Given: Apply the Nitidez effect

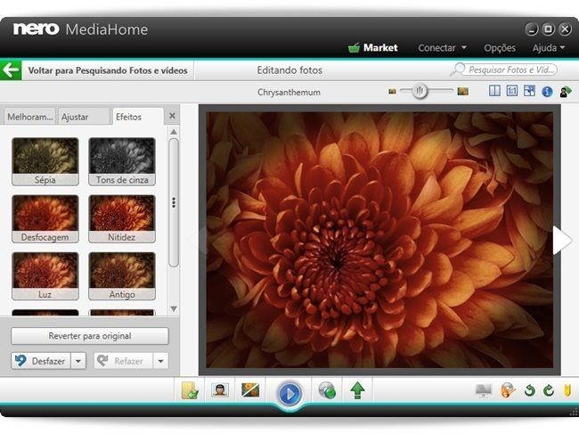Looking at the screenshot, I should [122, 218].
